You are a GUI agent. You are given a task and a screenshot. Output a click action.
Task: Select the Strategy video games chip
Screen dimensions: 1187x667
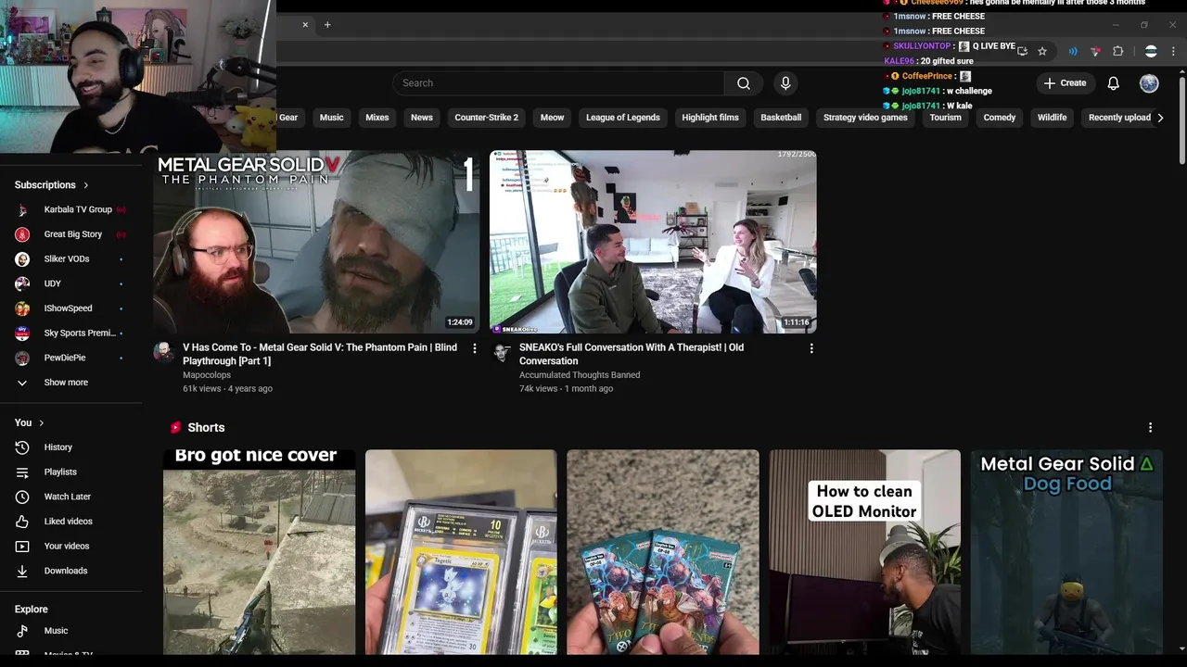coord(865,118)
